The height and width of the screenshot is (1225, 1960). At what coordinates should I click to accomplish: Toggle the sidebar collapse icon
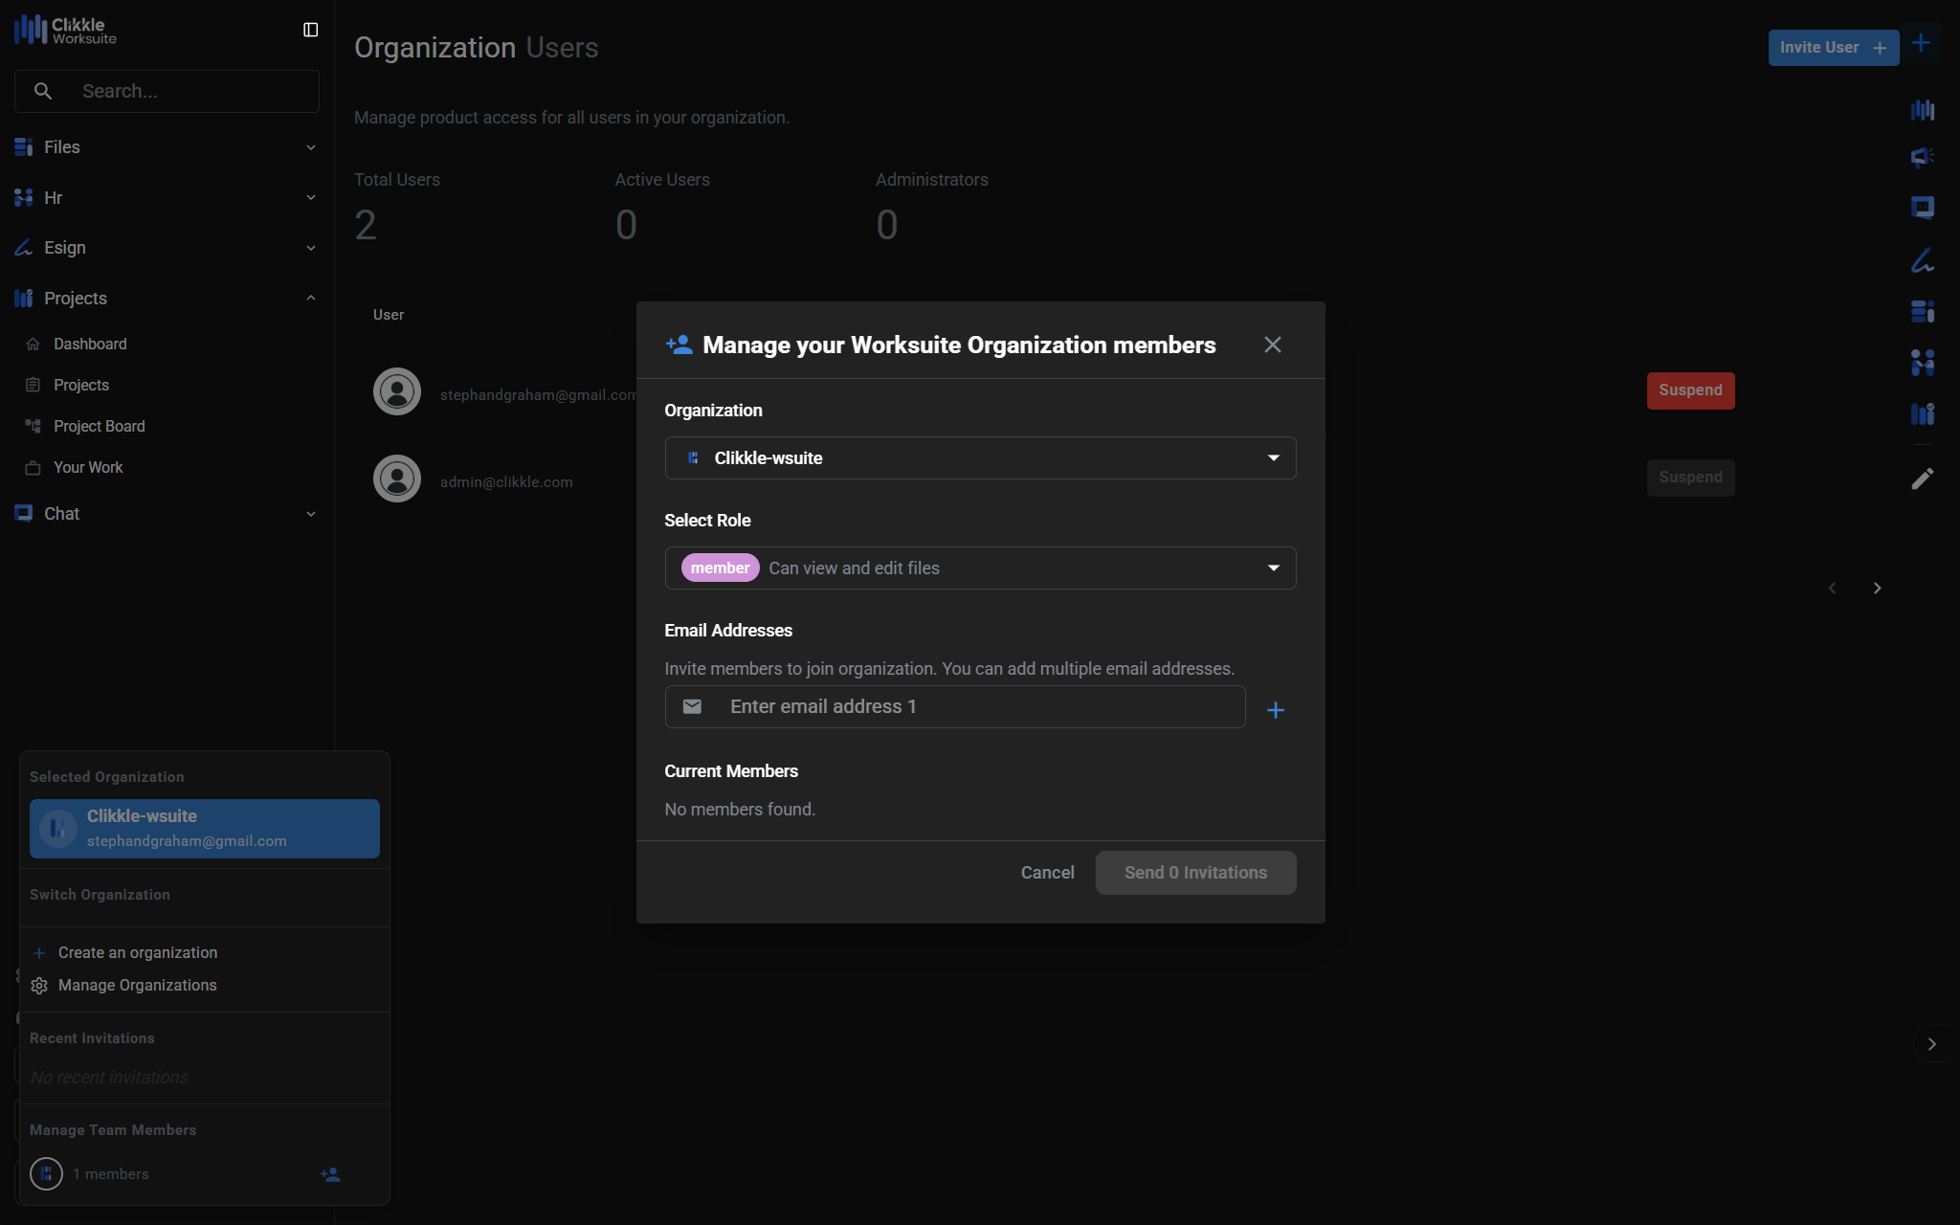tap(310, 30)
